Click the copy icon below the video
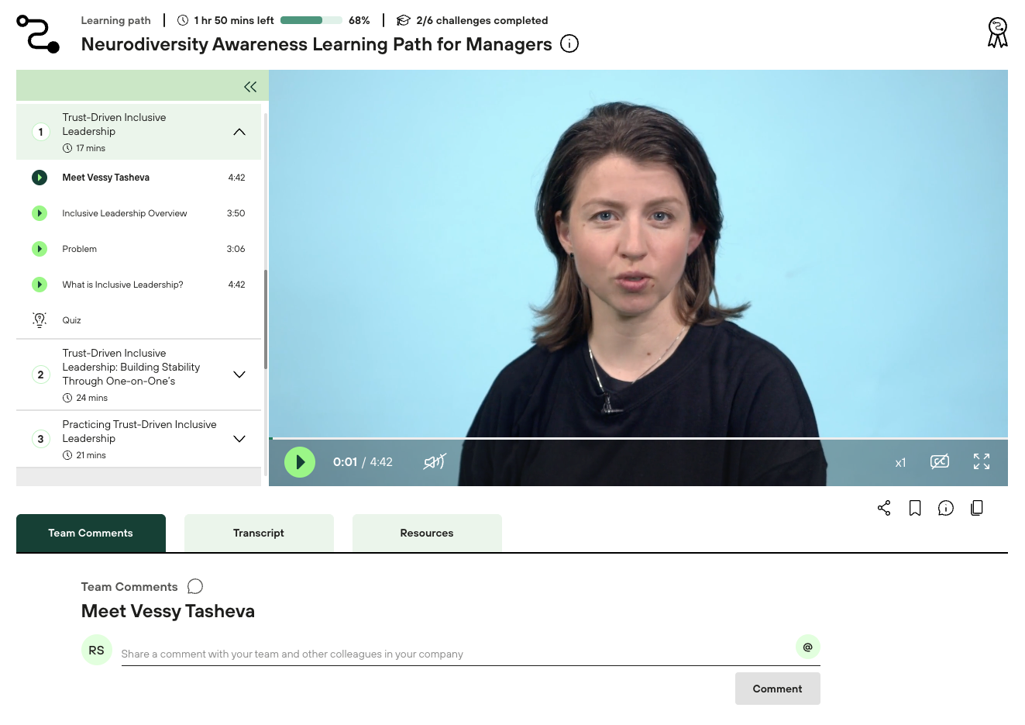The height and width of the screenshot is (725, 1025). tap(977, 508)
